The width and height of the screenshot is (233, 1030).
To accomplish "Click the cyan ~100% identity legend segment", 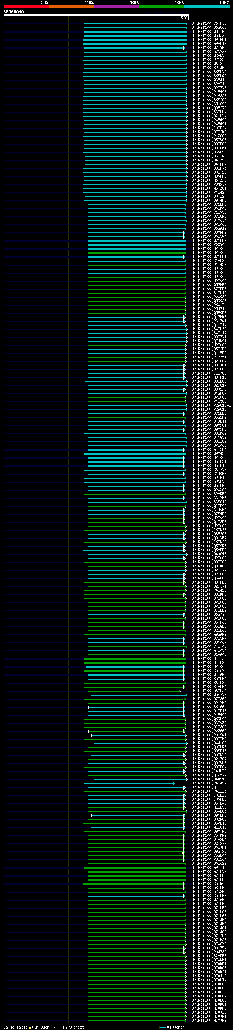I will pos(207,7).
